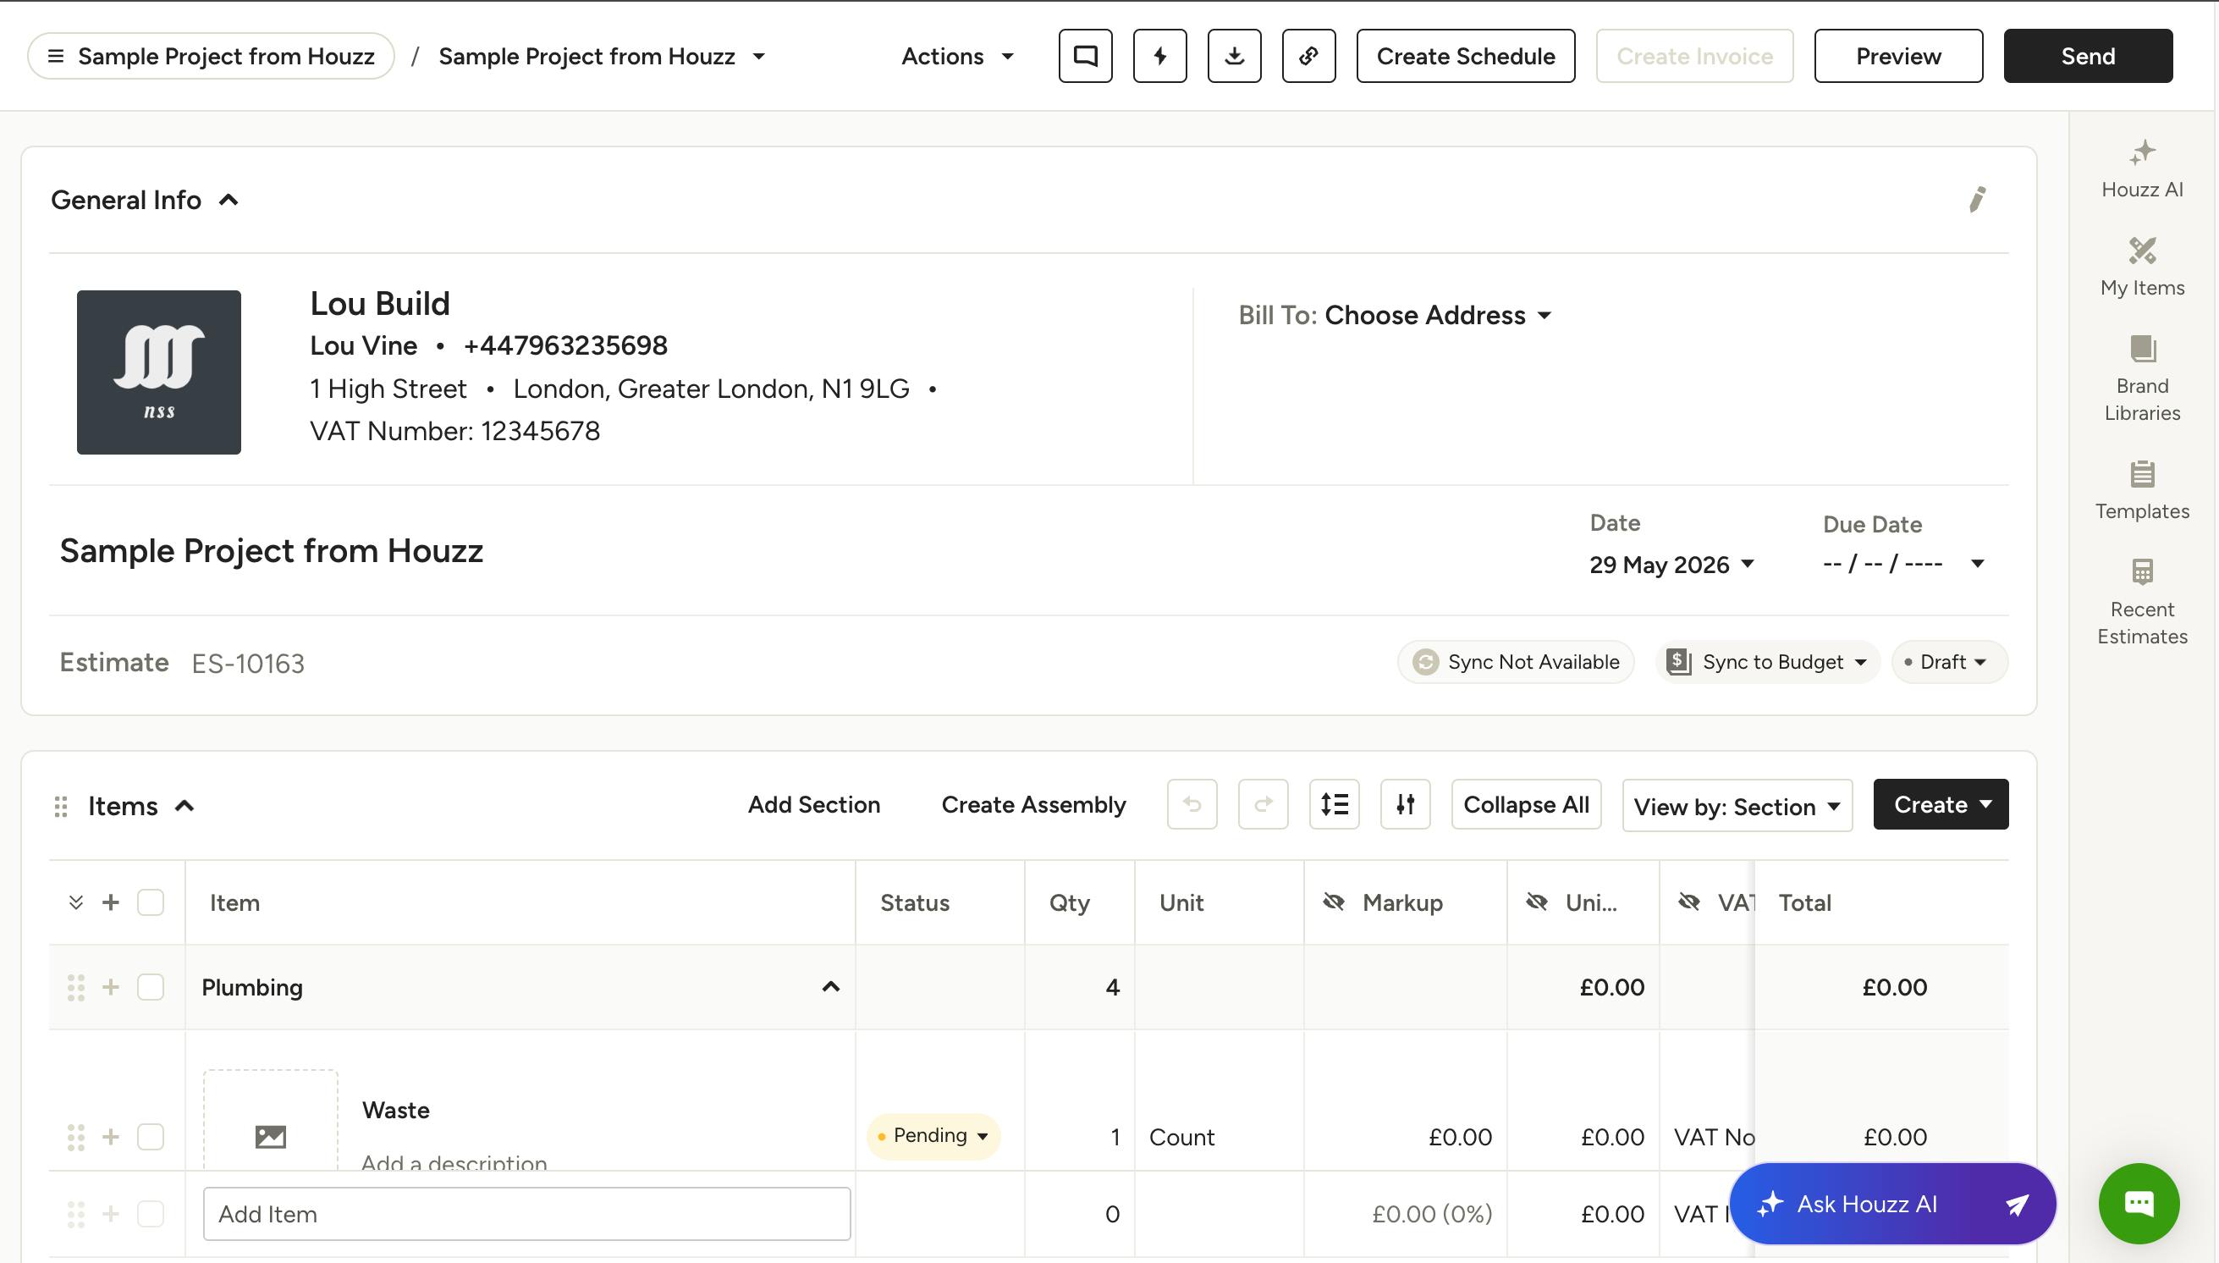Image resolution: width=2219 pixels, height=1263 pixels.
Task: Open Houzz AI in the sidebar
Action: point(2142,169)
